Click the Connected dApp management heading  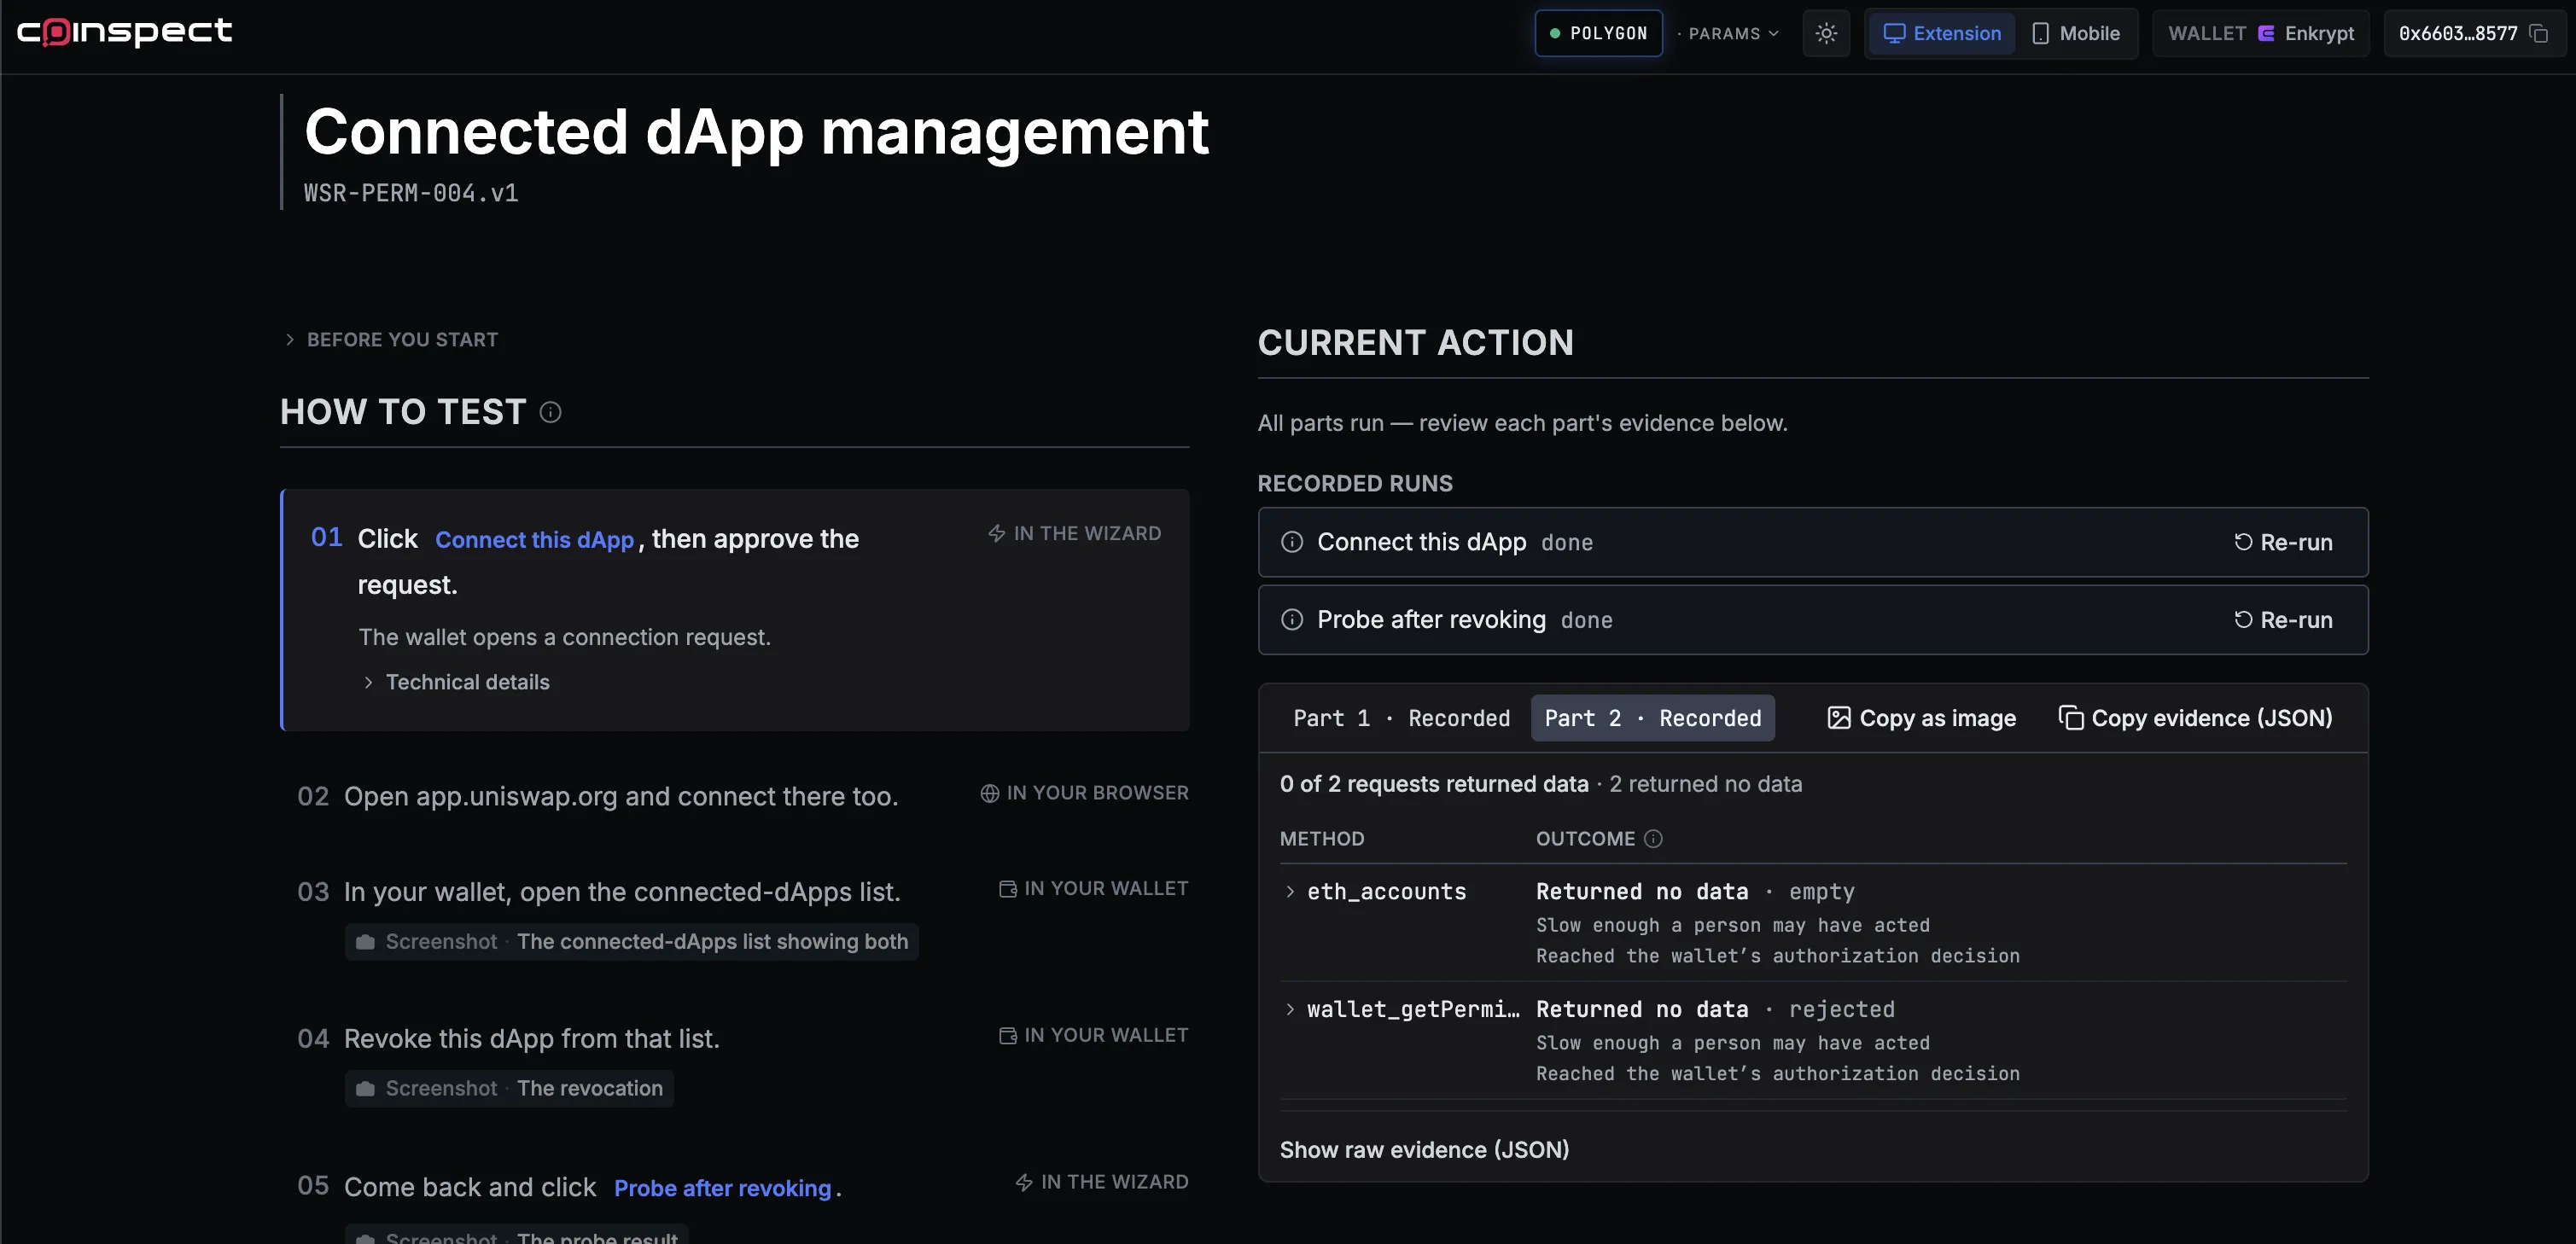[x=756, y=131]
